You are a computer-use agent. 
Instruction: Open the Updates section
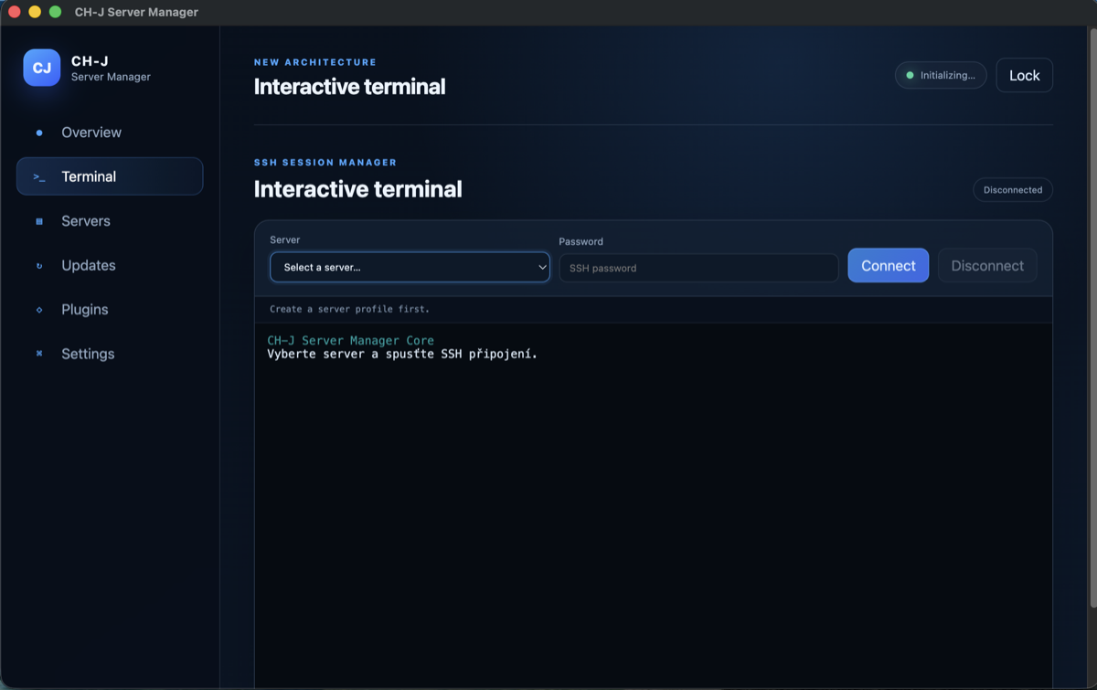pyautogui.click(x=110, y=265)
